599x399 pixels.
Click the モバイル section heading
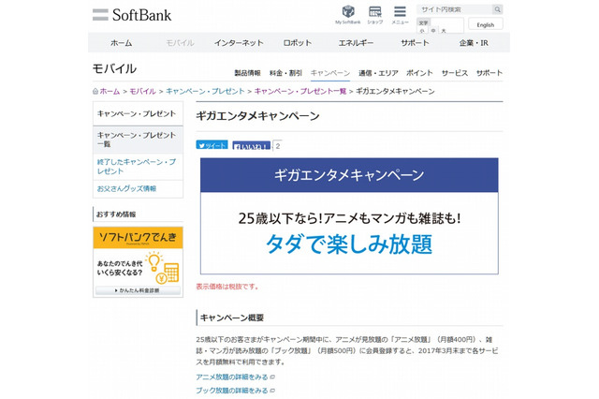click(114, 68)
